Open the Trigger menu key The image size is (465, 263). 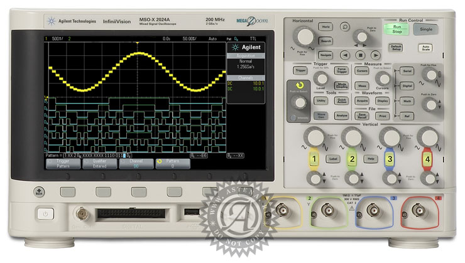(300, 70)
